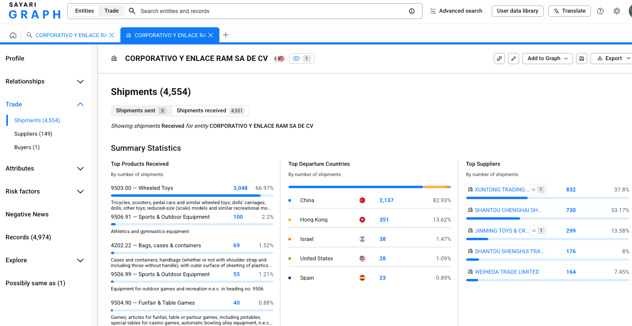Open Suppliers (149) in sidebar
The image size is (632, 326).
(x=33, y=134)
